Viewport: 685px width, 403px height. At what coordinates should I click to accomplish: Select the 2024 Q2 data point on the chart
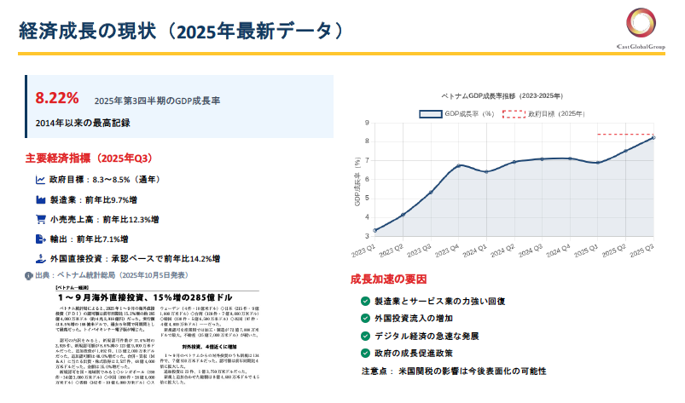(514, 162)
